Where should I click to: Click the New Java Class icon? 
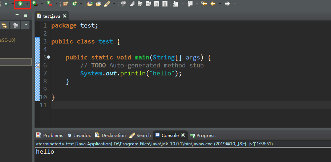(x=74, y=4)
